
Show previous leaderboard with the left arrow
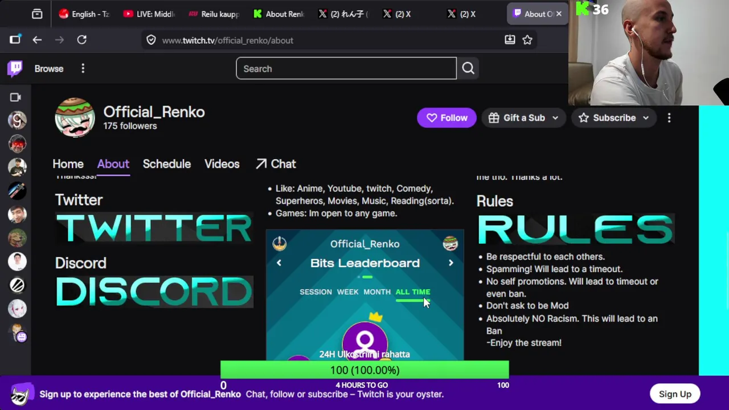point(279,263)
